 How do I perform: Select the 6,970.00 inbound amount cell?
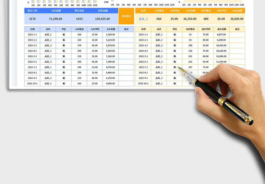[110, 45]
